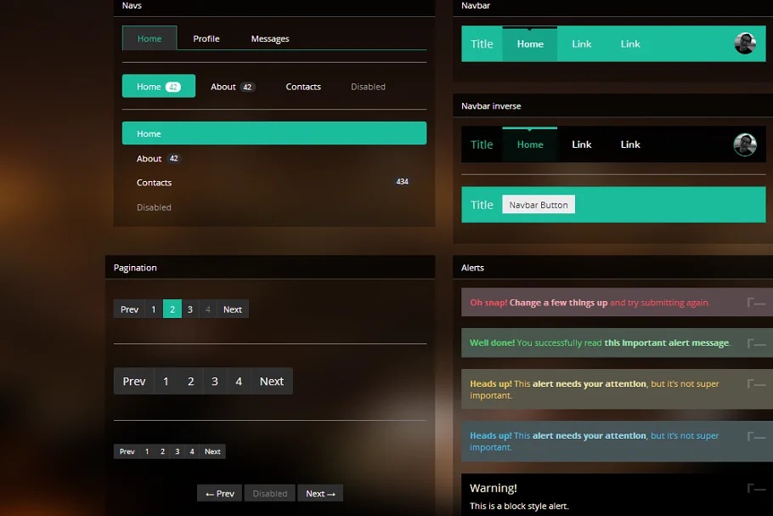Click the "← Prev" pager button
Screen dimensions: 773x516
coord(219,493)
